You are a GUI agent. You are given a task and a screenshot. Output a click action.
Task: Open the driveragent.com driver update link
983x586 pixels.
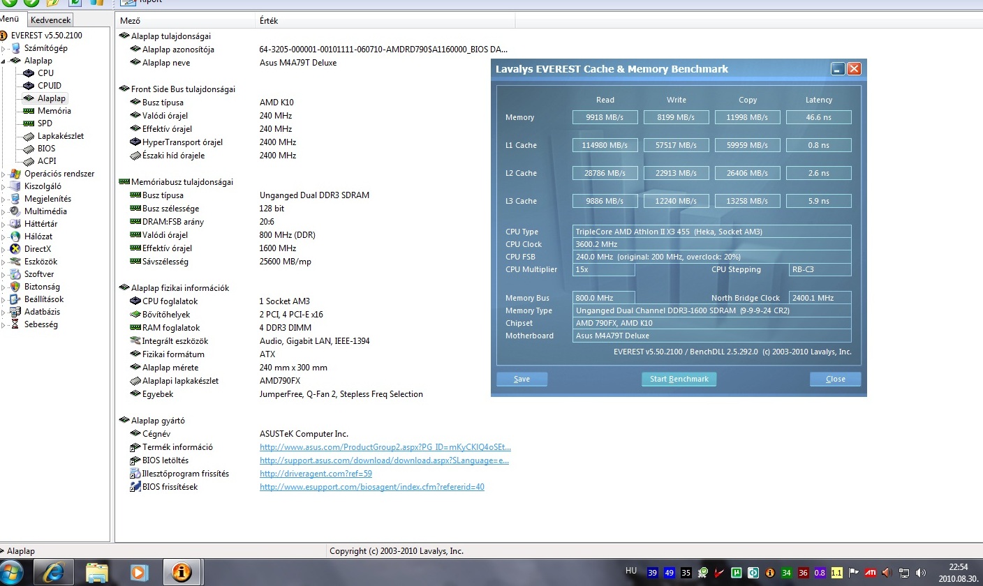(316, 474)
